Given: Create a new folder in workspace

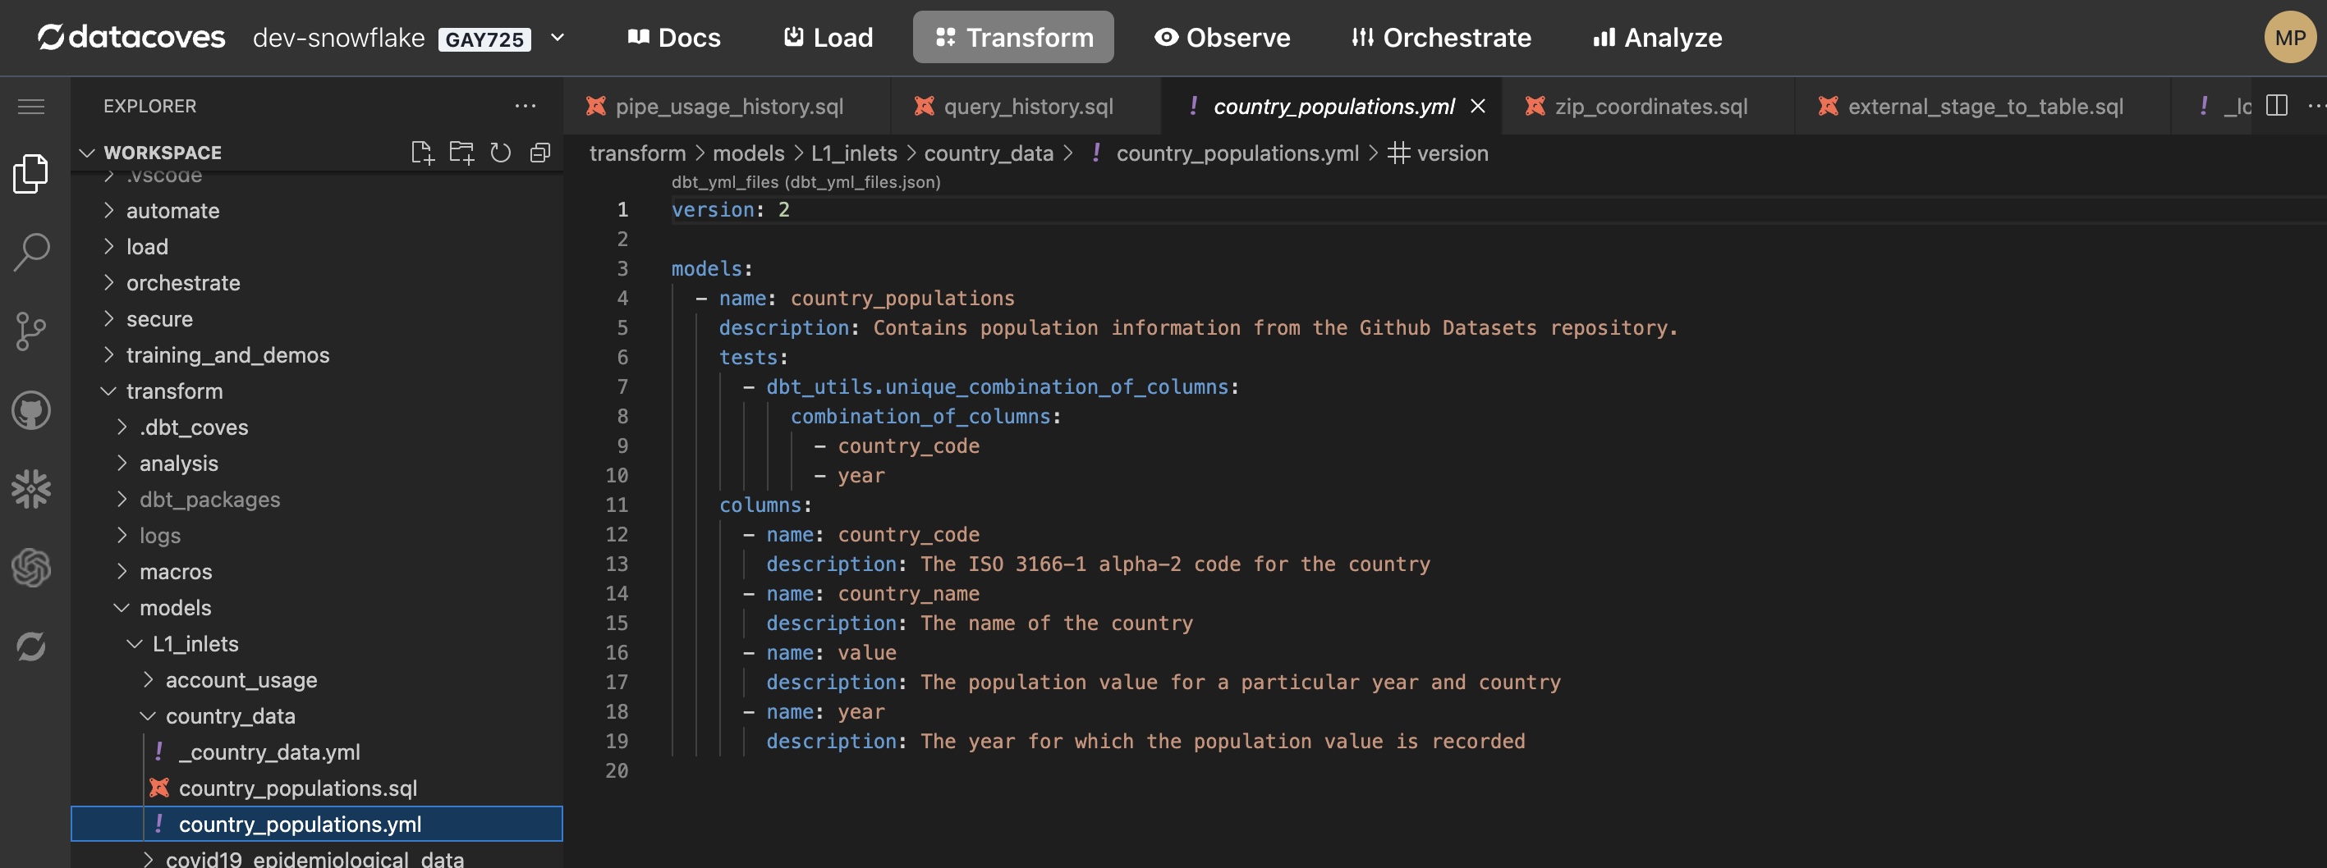Looking at the screenshot, I should click(461, 153).
